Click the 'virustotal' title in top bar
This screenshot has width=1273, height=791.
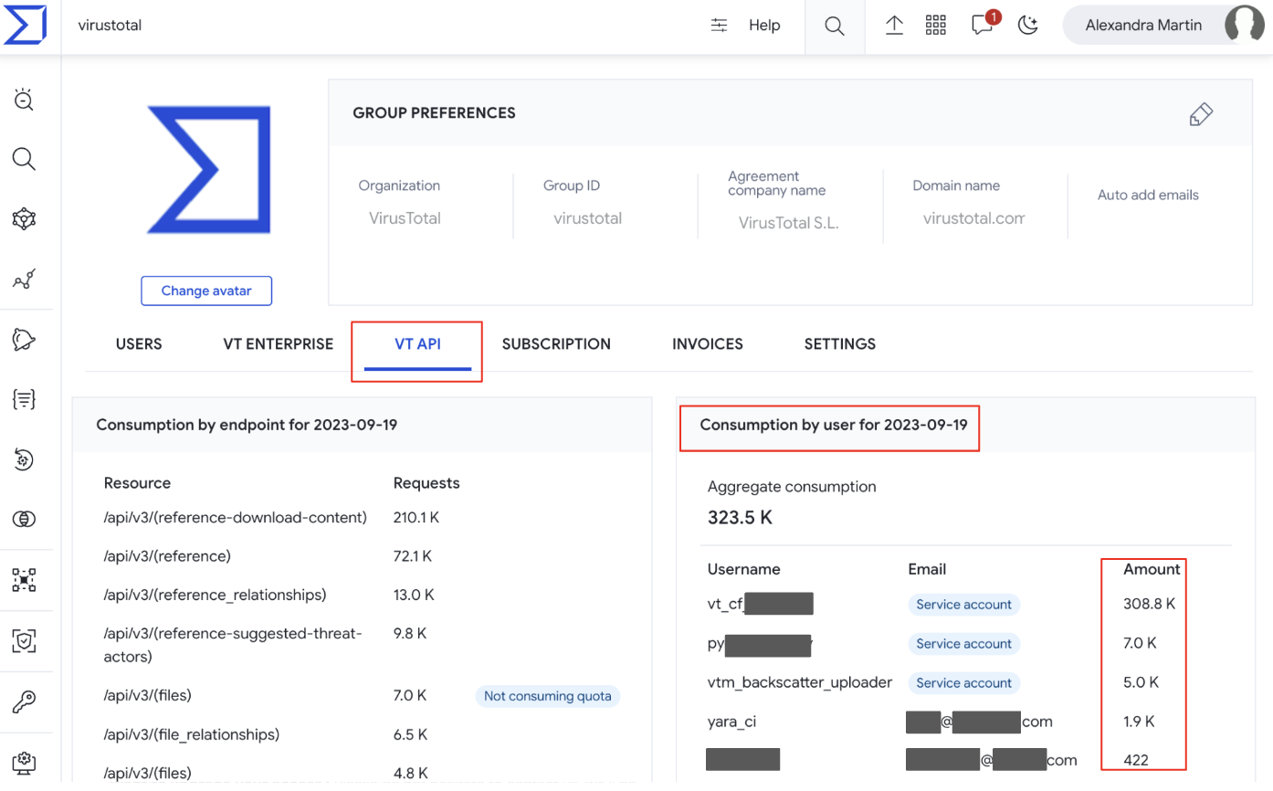110,26
